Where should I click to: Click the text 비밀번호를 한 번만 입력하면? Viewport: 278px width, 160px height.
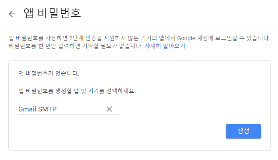pos(45,46)
